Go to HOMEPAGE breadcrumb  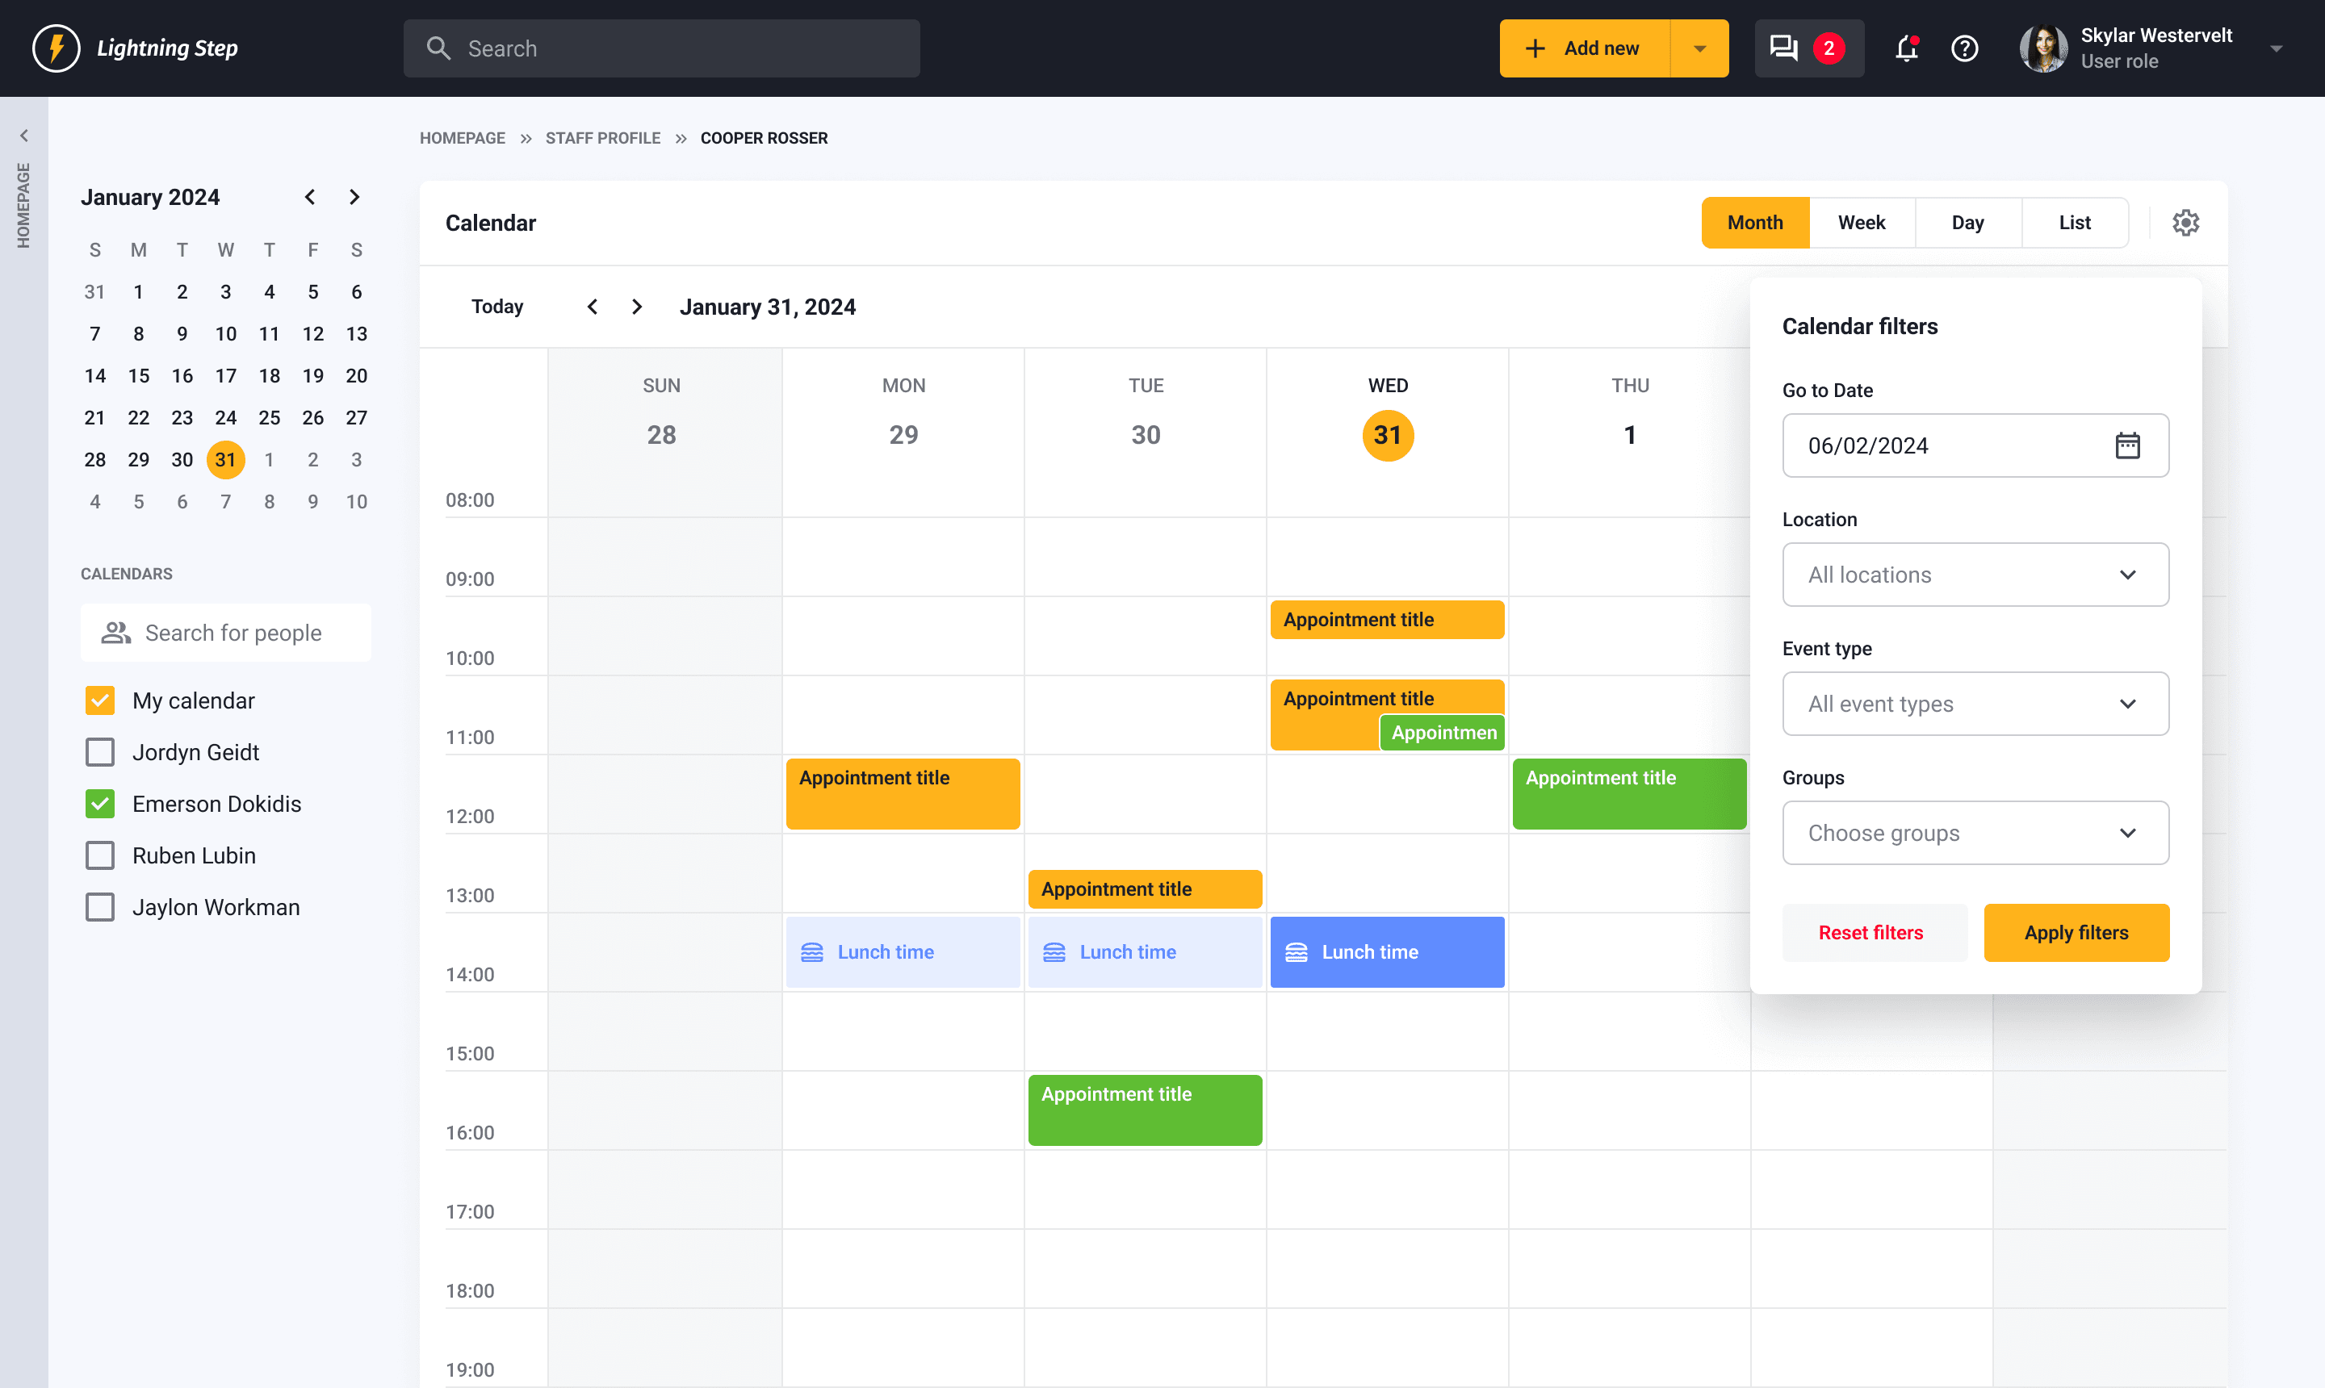click(463, 137)
